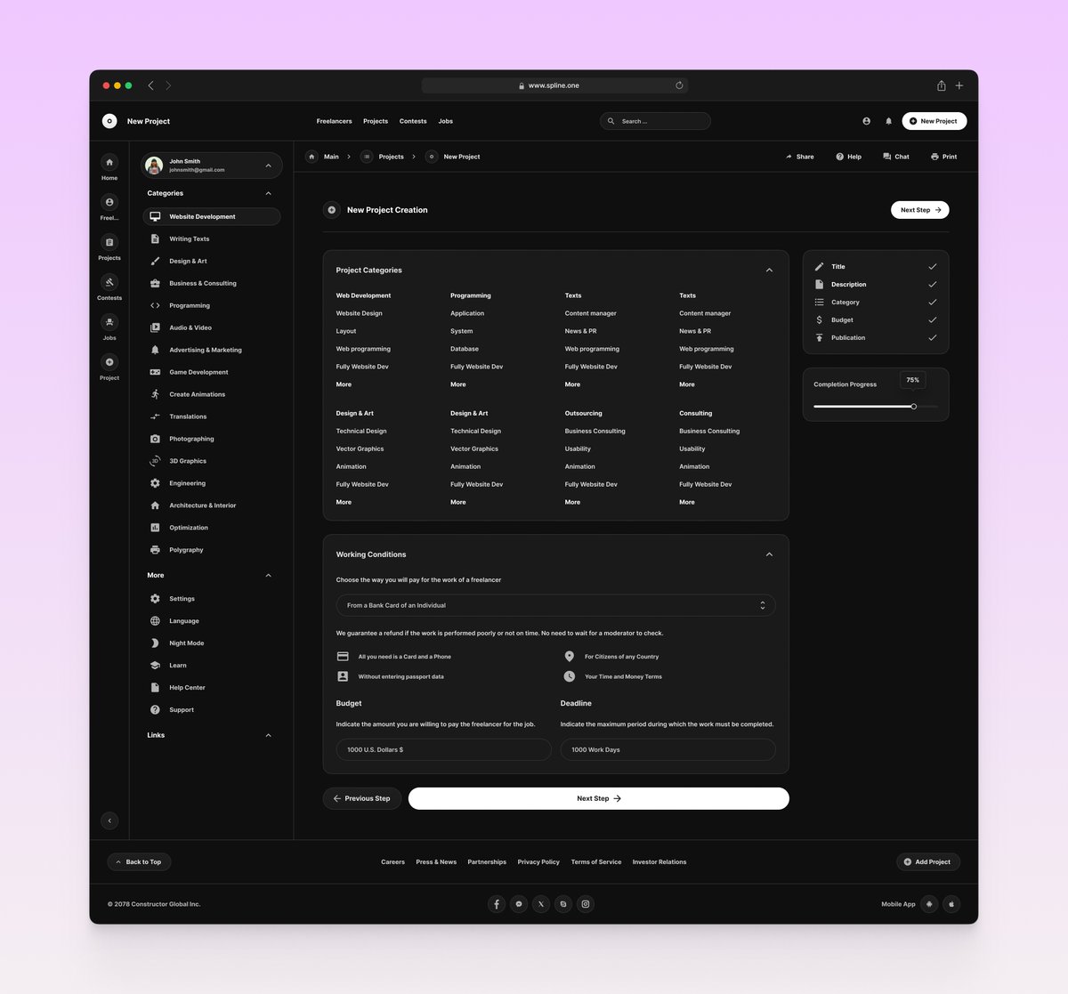Open Instagram icon in footer
Image resolution: width=1068 pixels, height=994 pixels.
pyautogui.click(x=586, y=904)
